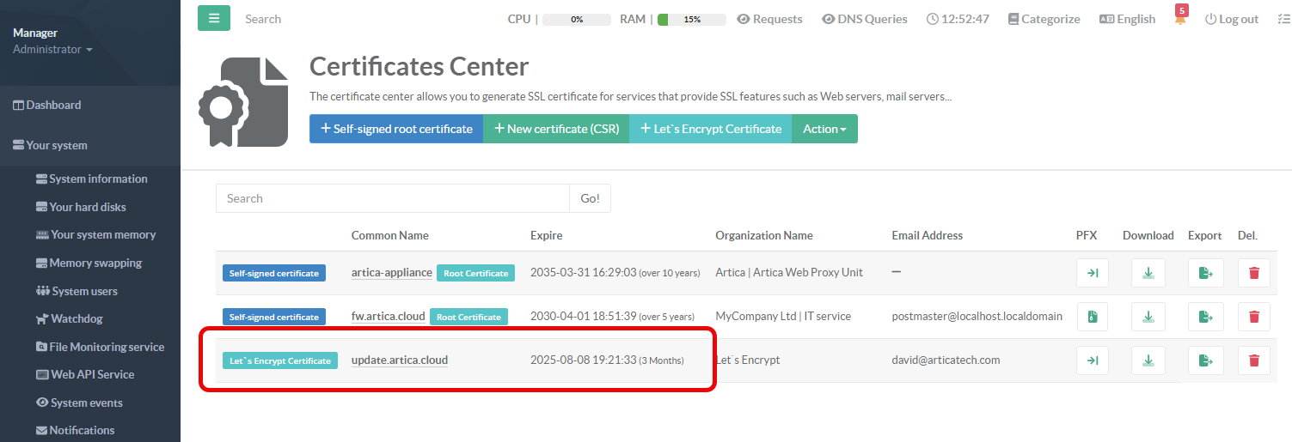Screen dimensions: 1292x442
Task: Open Watchdog sidebar item
Action: 76,318
